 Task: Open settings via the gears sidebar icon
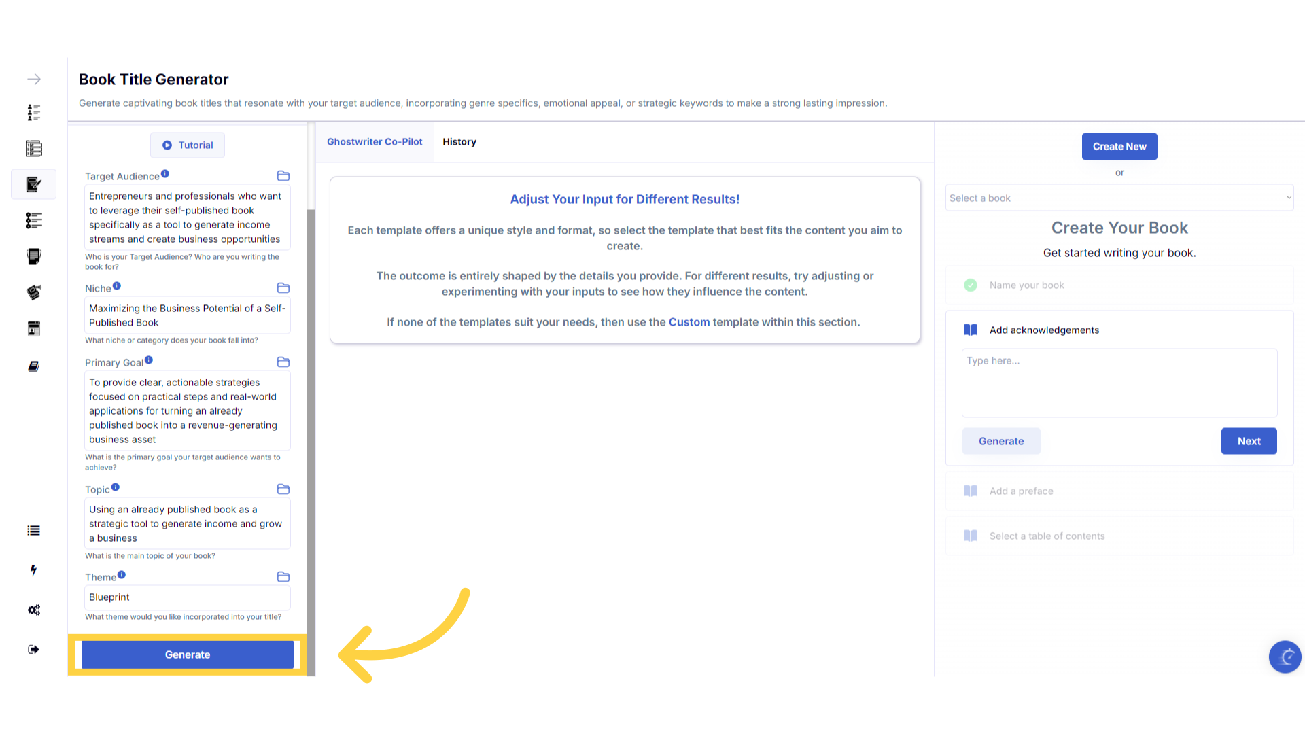[x=34, y=610]
